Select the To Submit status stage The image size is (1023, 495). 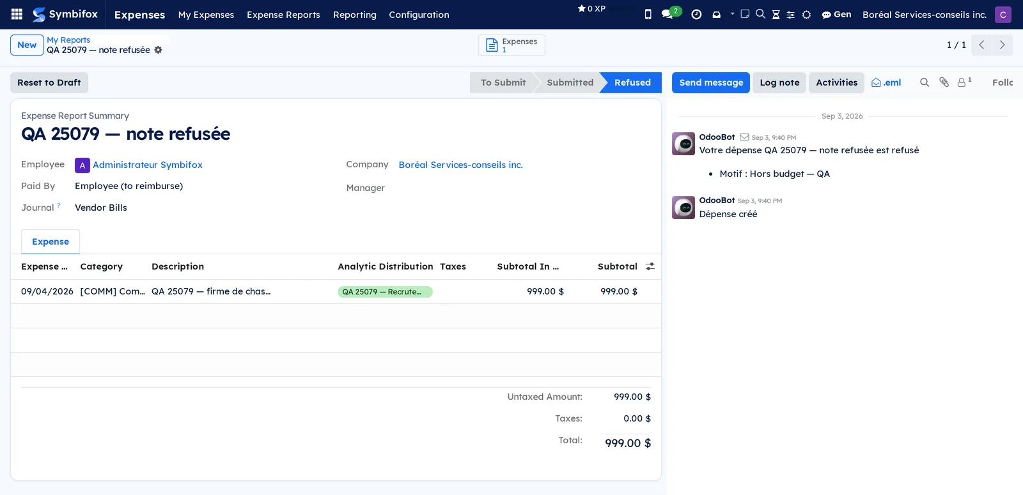tap(503, 82)
